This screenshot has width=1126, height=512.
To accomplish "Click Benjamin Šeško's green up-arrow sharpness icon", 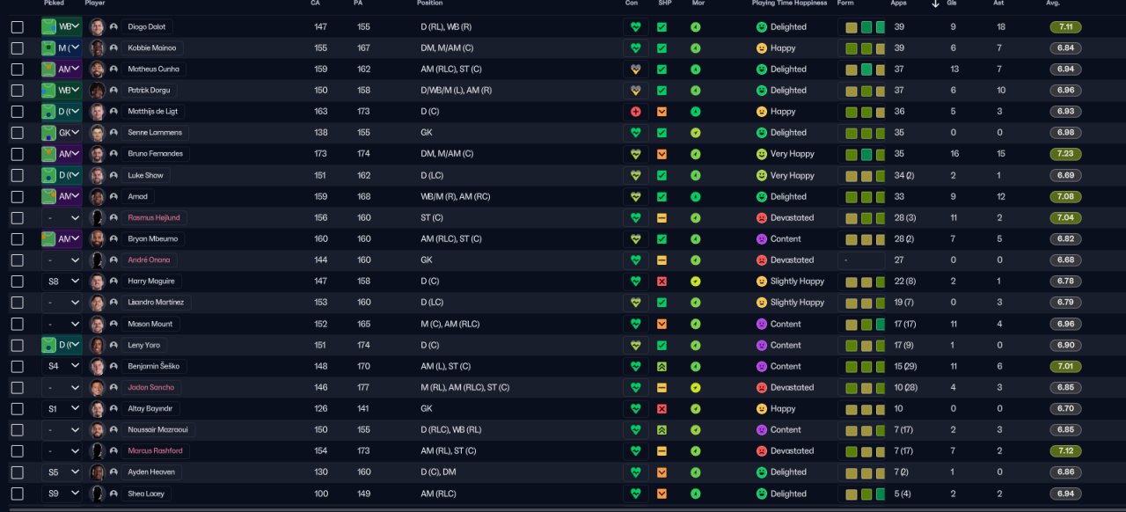I will pos(662,367).
